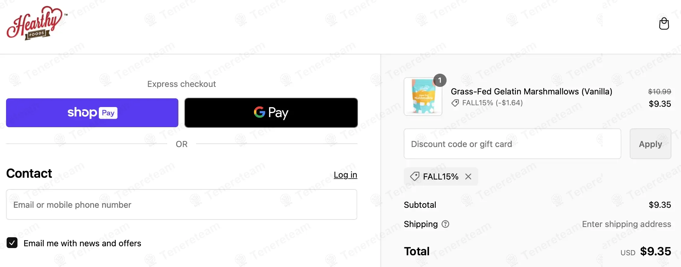Click the marshmallows product thumbnail

tap(423, 97)
